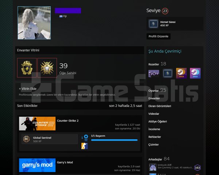Viewport: 219px width, 175px height.
Task: Open the Videolar section
Action: pos(154,114)
